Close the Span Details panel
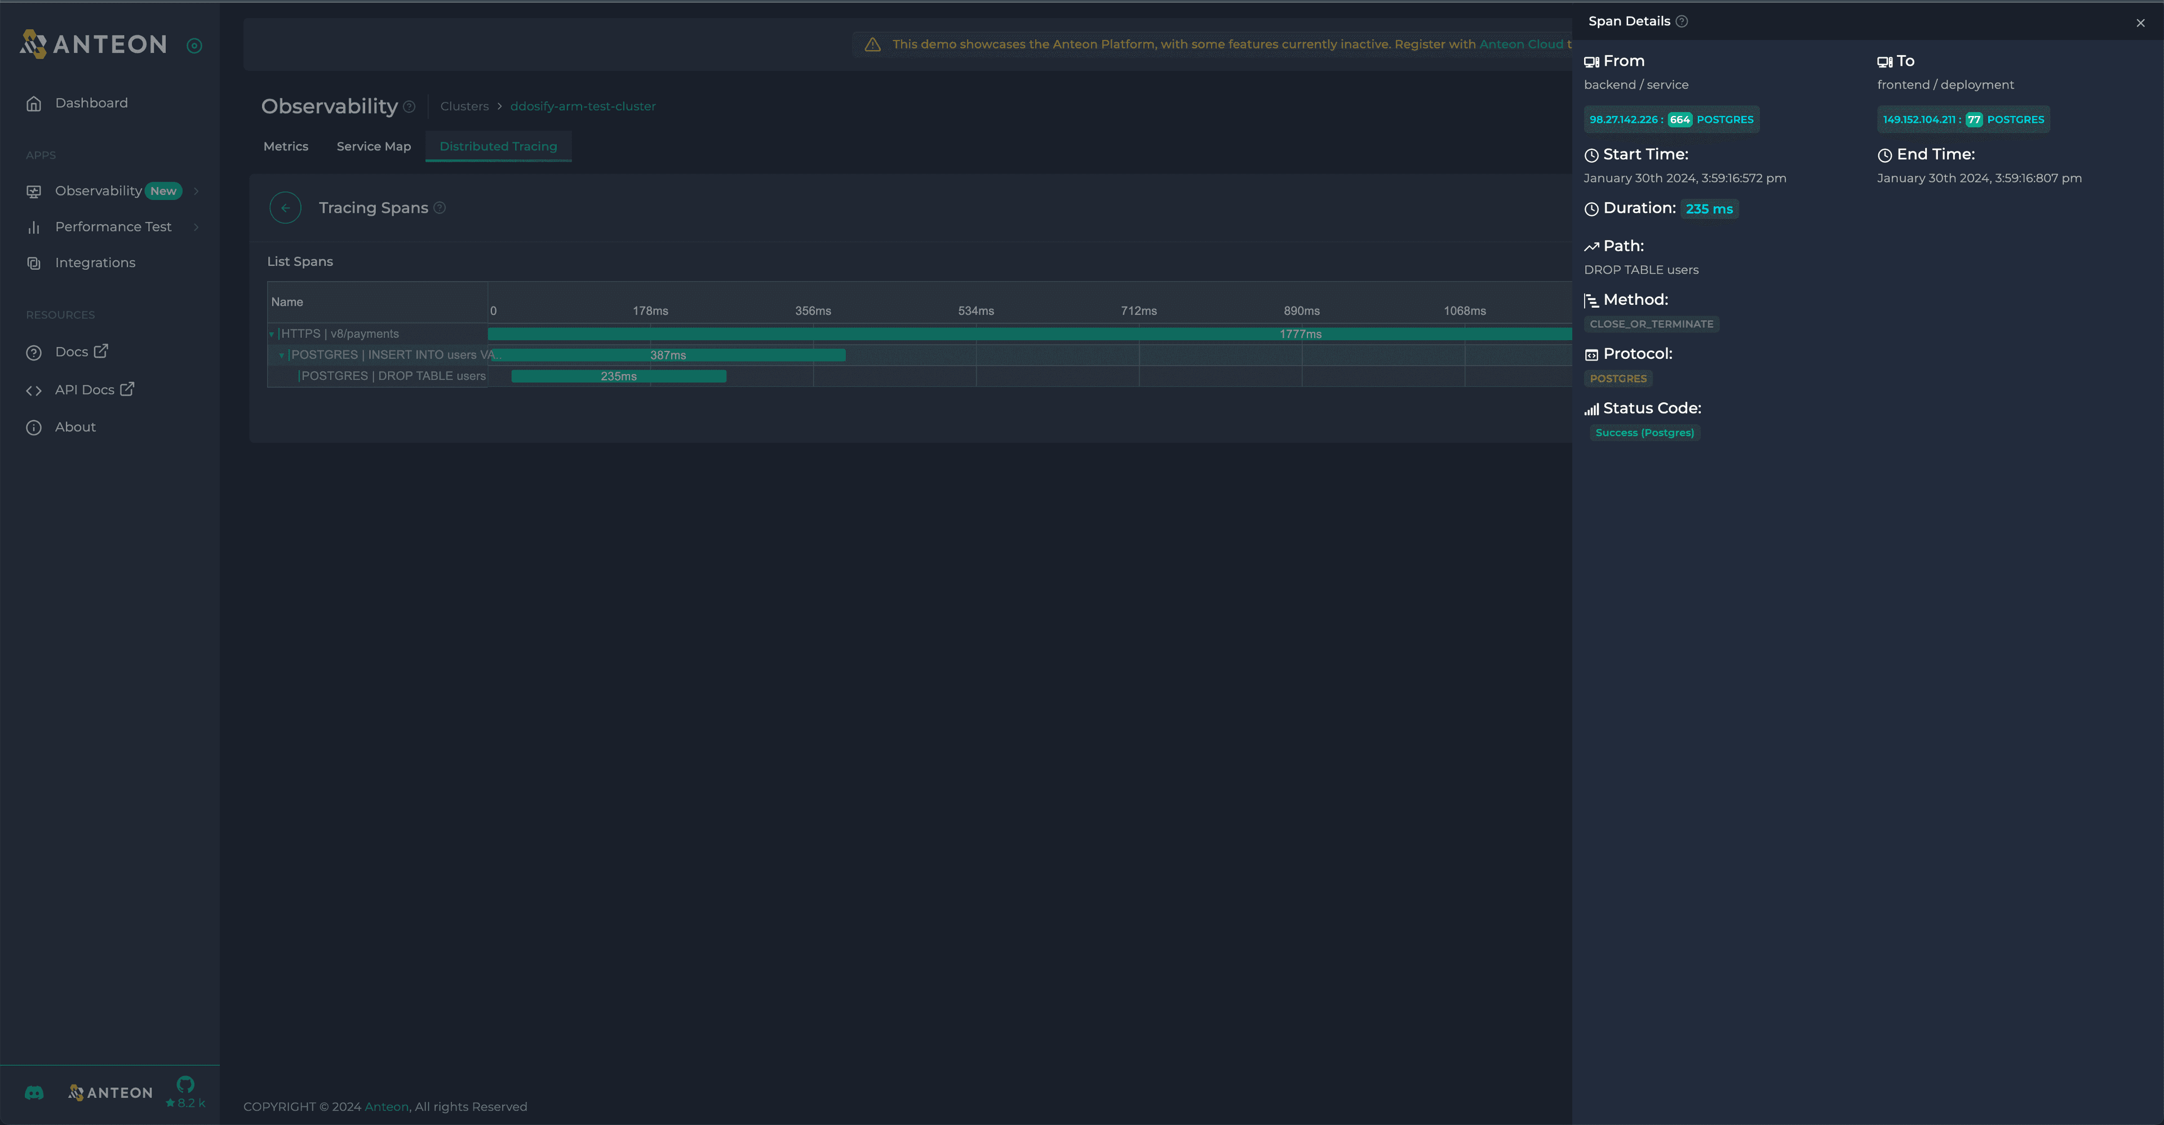2164x1125 pixels. pos(2140,23)
